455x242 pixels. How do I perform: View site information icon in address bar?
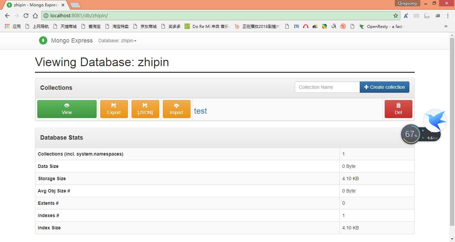46,16
